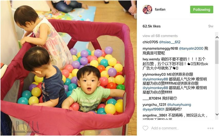Toggle the green Following button
Viewport: 219px width, 136px height.
(202, 9)
